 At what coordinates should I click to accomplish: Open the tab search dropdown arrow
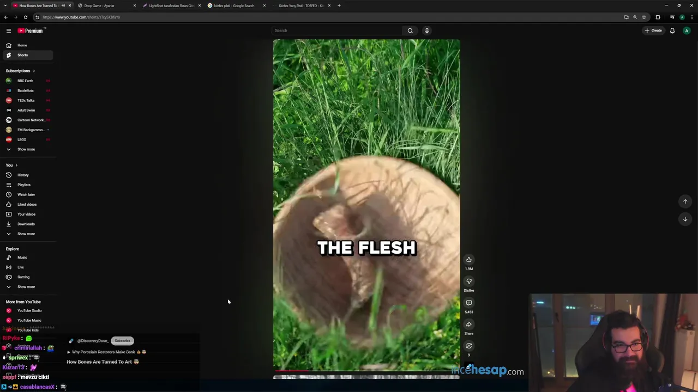6,5
